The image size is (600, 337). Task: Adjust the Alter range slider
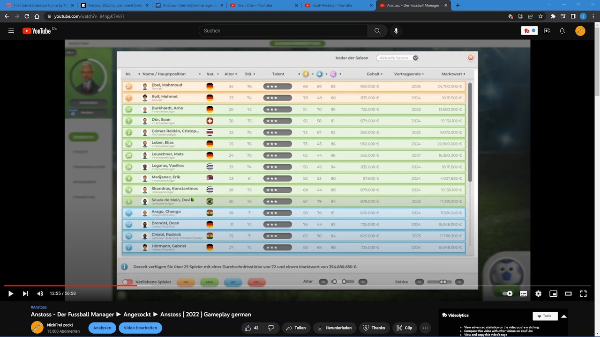(x=343, y=282)
